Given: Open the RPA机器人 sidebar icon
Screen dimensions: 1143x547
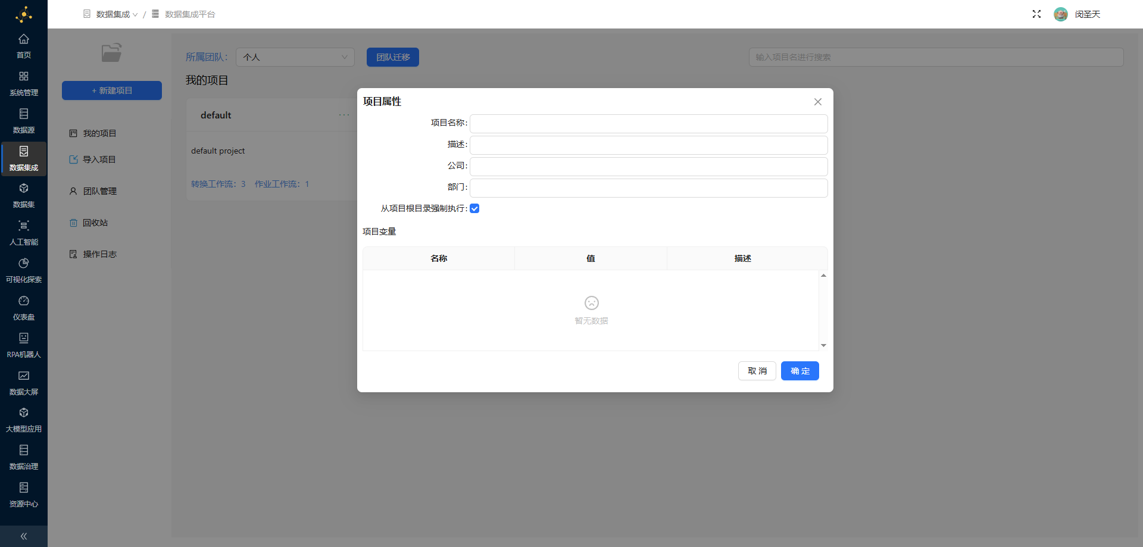Looking at the screenshot, I should (x=24, y=339).
